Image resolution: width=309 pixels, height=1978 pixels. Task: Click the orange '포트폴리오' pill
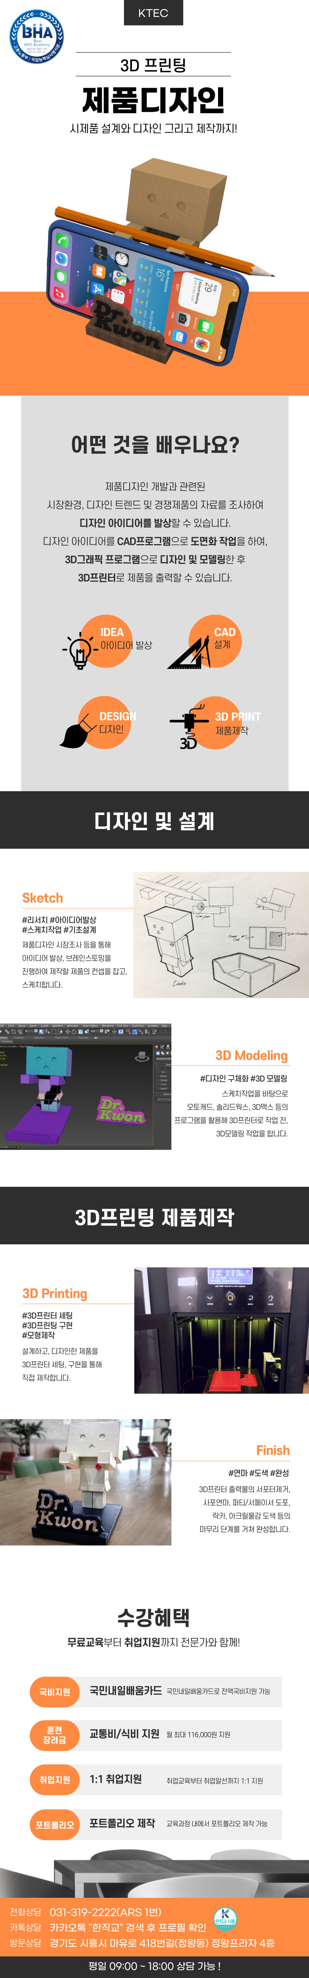(x=55, y=1824)
